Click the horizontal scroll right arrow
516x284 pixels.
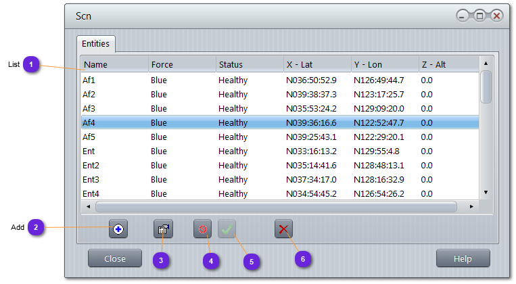click(472, 206)
